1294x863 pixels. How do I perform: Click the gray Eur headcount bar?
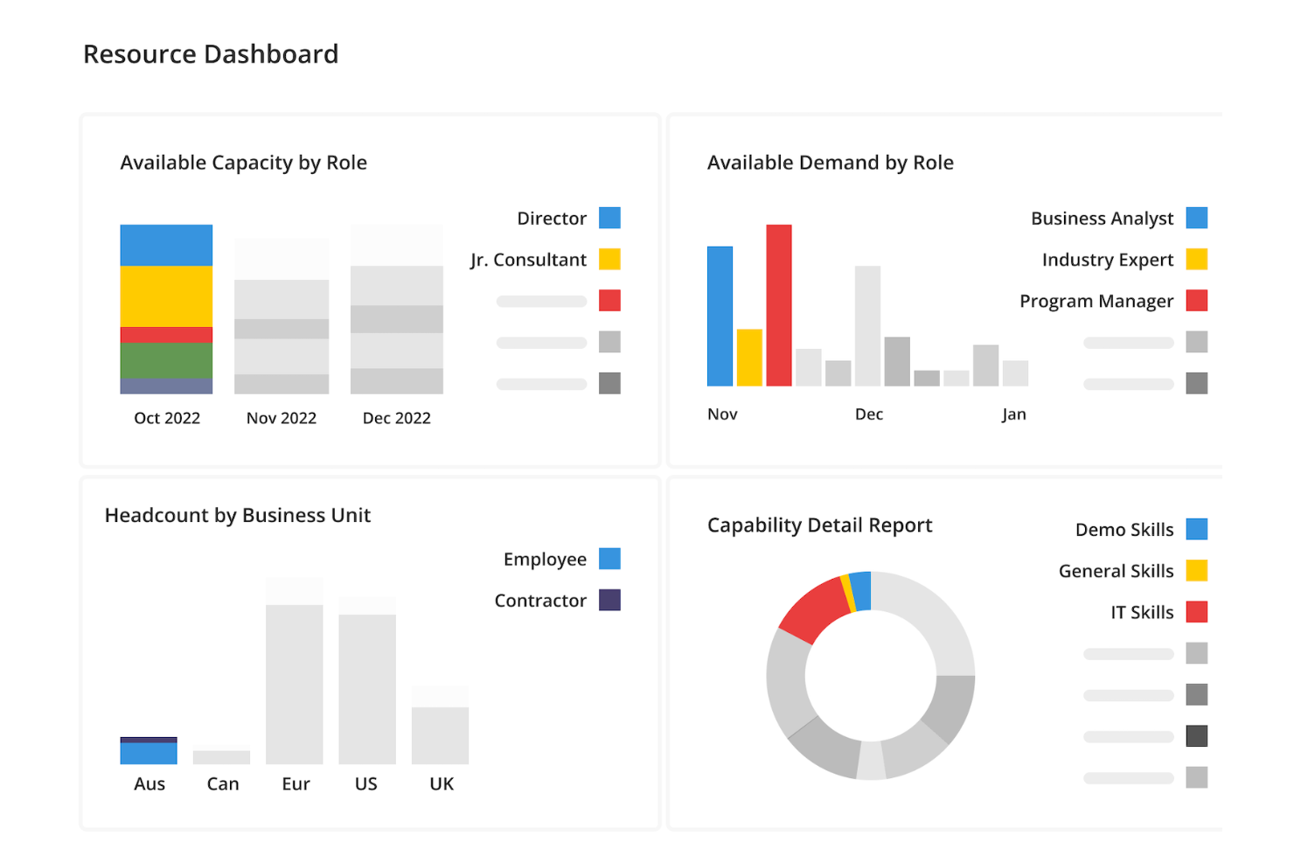tap(295, 685)
